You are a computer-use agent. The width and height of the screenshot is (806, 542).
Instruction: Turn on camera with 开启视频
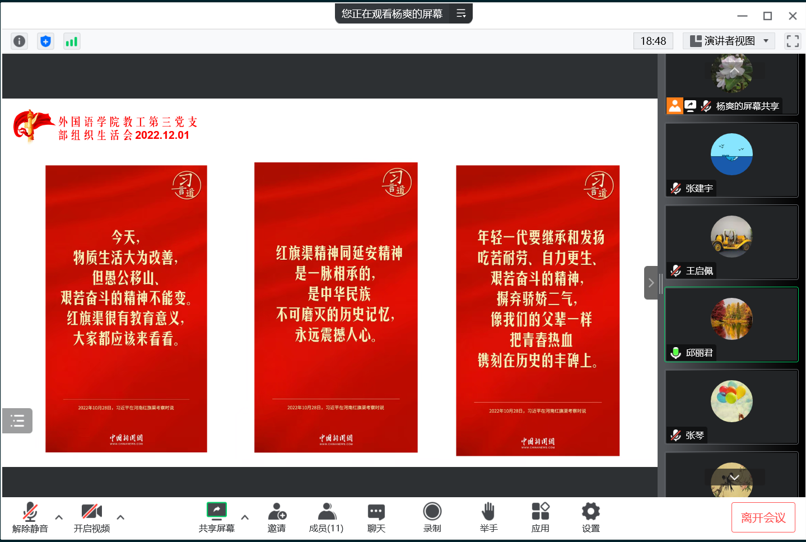click(x=92, y=517)
